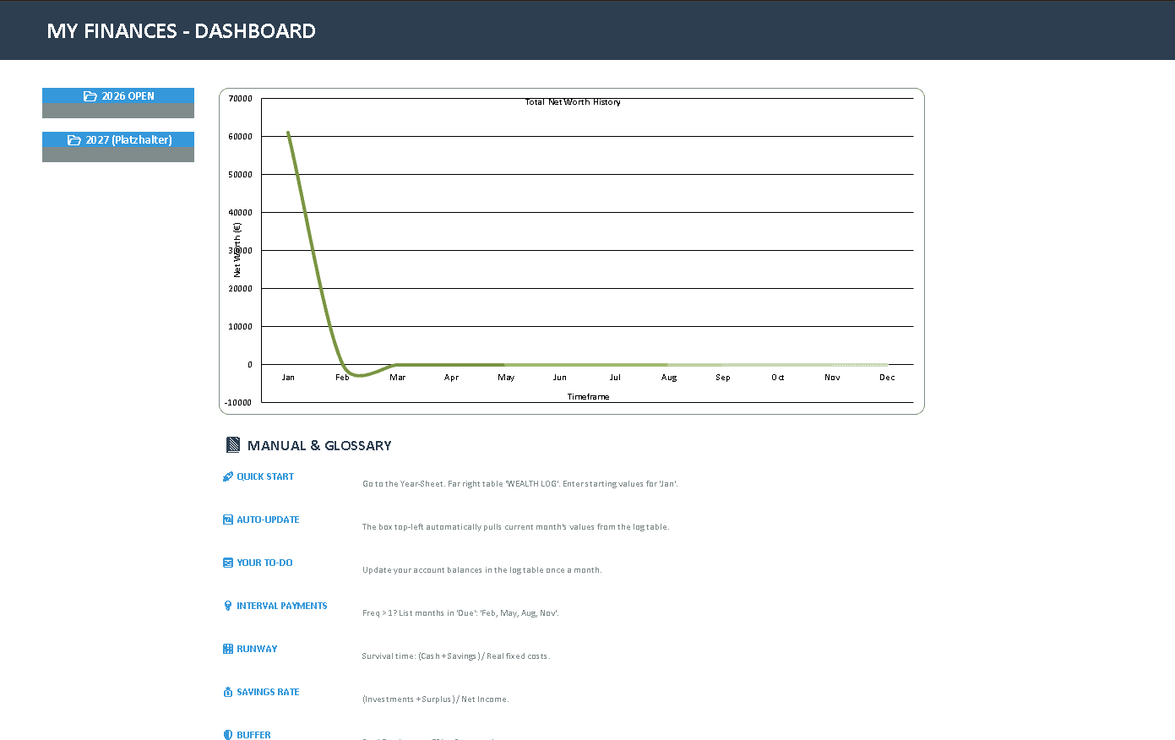Click the 10000 value on vertical axis

pos(241,327)
